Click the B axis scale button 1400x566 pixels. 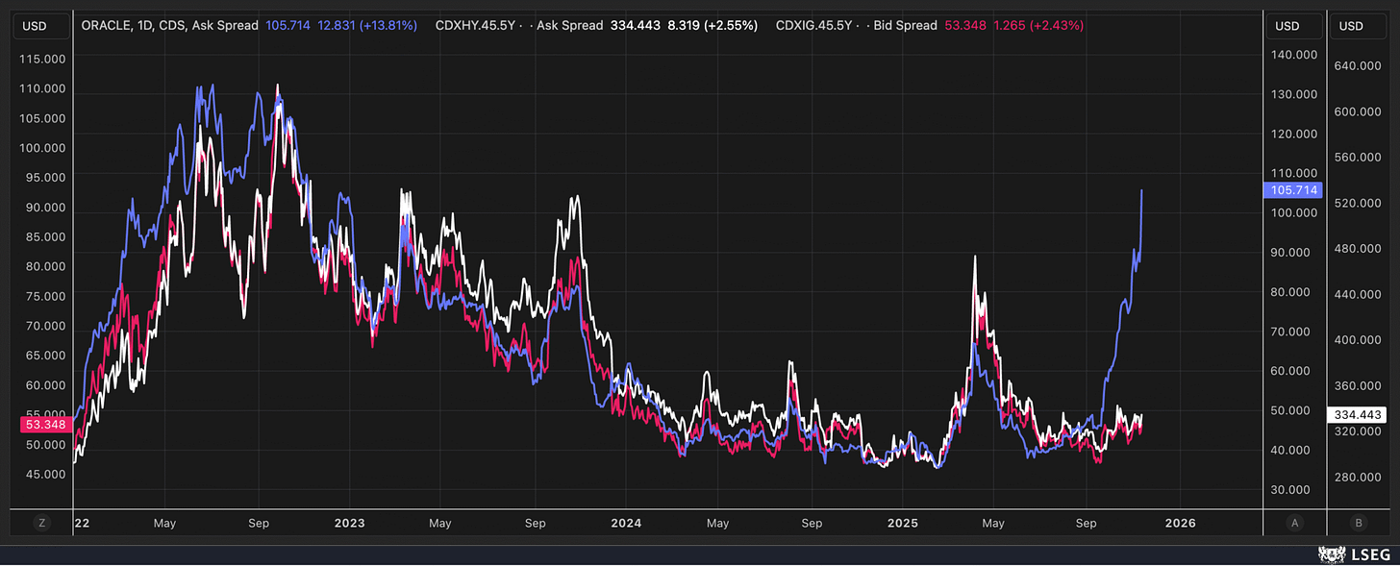coord(1359,523)
